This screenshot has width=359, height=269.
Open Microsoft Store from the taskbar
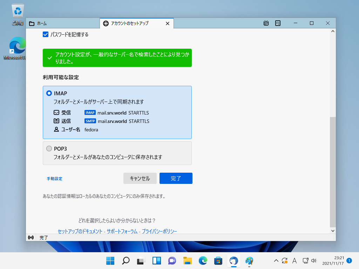coord(218,261)
